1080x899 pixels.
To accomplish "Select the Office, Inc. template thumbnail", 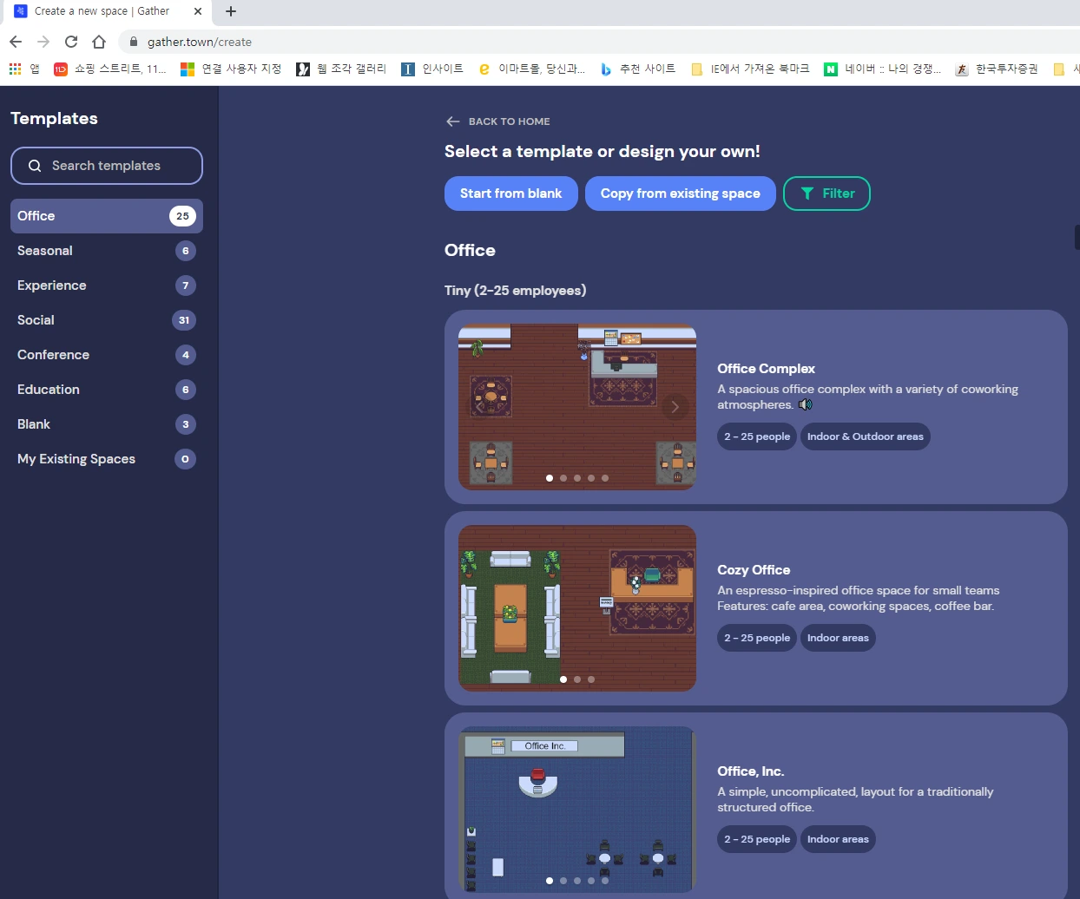I will [x=577, y=810].
